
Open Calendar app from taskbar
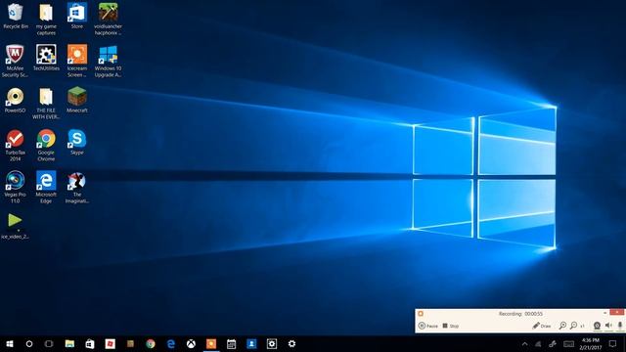(231, 343)
